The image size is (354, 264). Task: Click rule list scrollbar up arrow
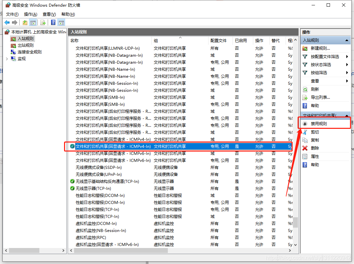(295, 40)
